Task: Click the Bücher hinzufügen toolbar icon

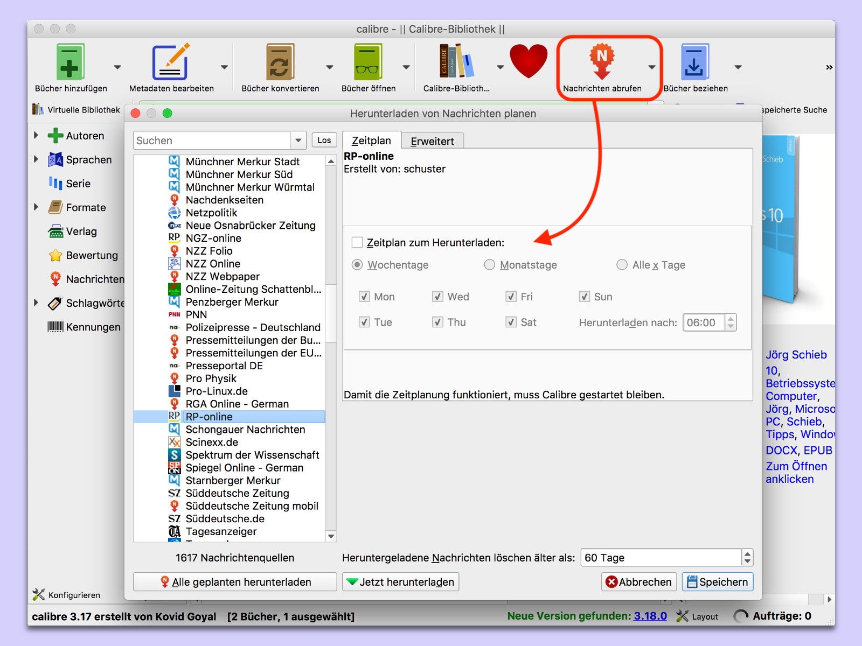Action: pos(70,62)
